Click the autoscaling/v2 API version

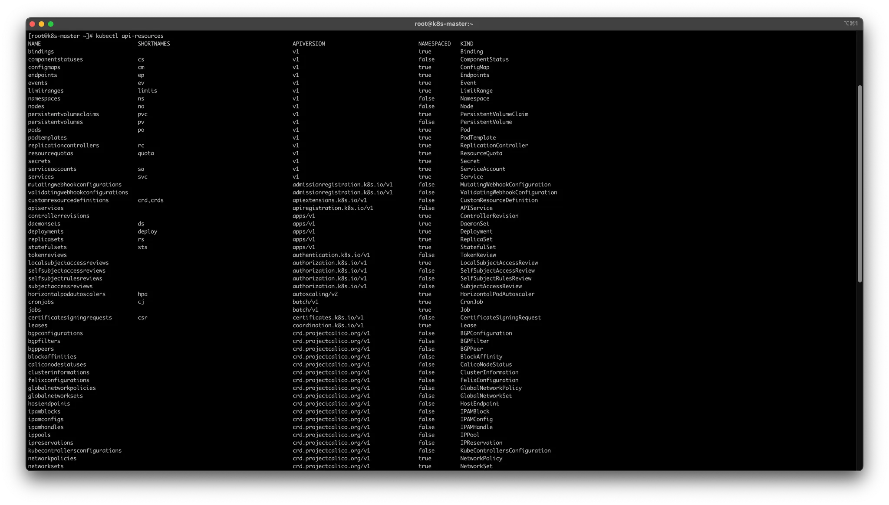click(315, 294)
